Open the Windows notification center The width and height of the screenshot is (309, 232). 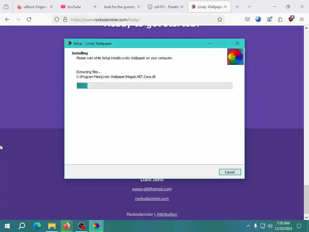299,226
